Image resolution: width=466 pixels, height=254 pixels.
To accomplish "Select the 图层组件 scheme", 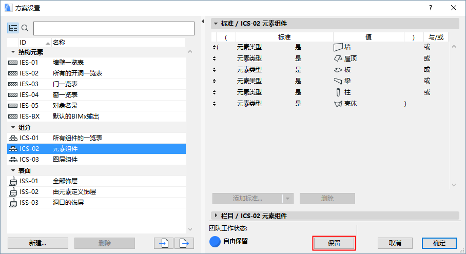I will (x=96, y=160).
